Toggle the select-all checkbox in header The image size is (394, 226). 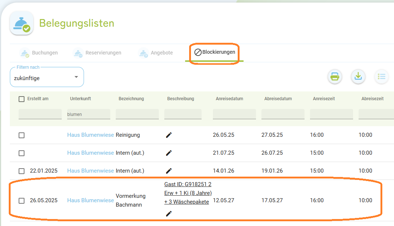click(x=22, y=99)
